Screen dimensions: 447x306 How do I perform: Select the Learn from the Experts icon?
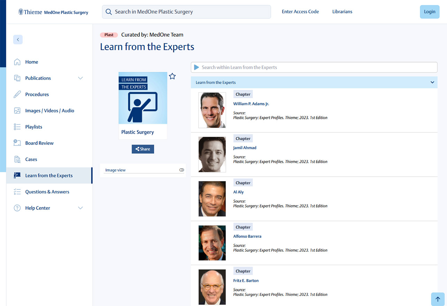17,175
